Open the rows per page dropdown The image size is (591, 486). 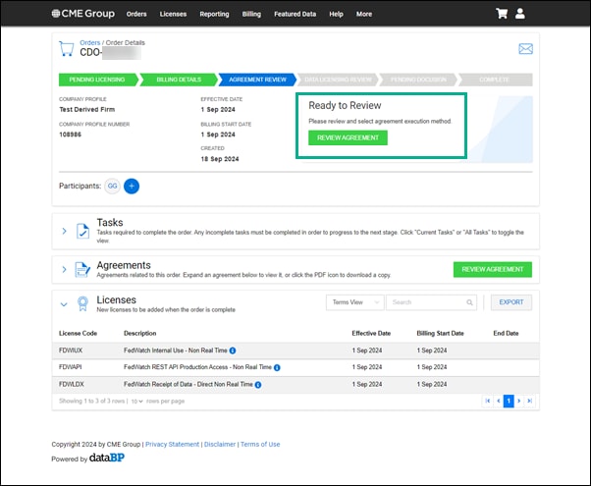pos(137,402)
